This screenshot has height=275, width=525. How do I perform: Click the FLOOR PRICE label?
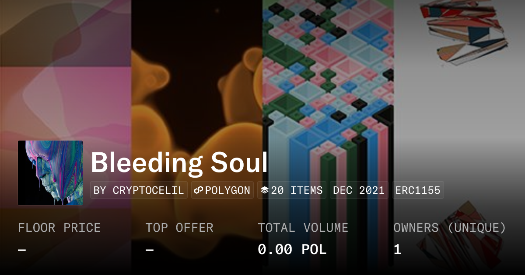[59, 228]
